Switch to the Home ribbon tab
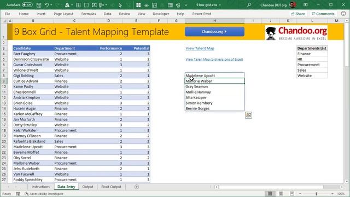The width and height of the screenshot is (350, 197). (24, 14)
